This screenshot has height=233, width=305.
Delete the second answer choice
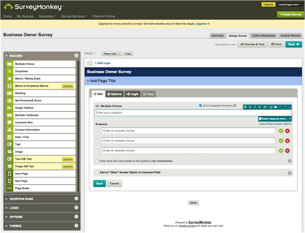click(x=287, y=141)
